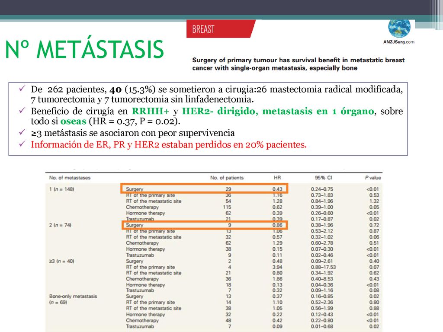This screenshot has width=443, height=332.
Task: Click the CI value '0.38–1.96'
Action: click(322, 225)
